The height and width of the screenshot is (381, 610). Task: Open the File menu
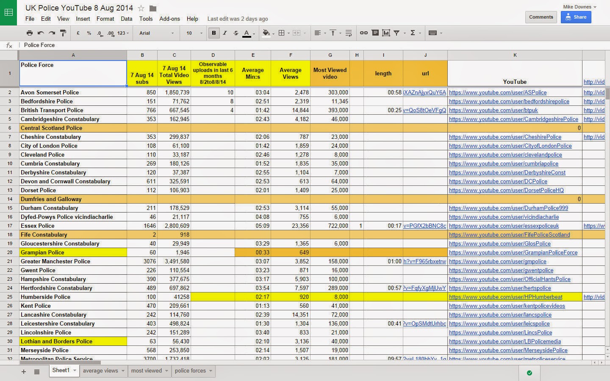pyautogui.click(x=30, y=19)
